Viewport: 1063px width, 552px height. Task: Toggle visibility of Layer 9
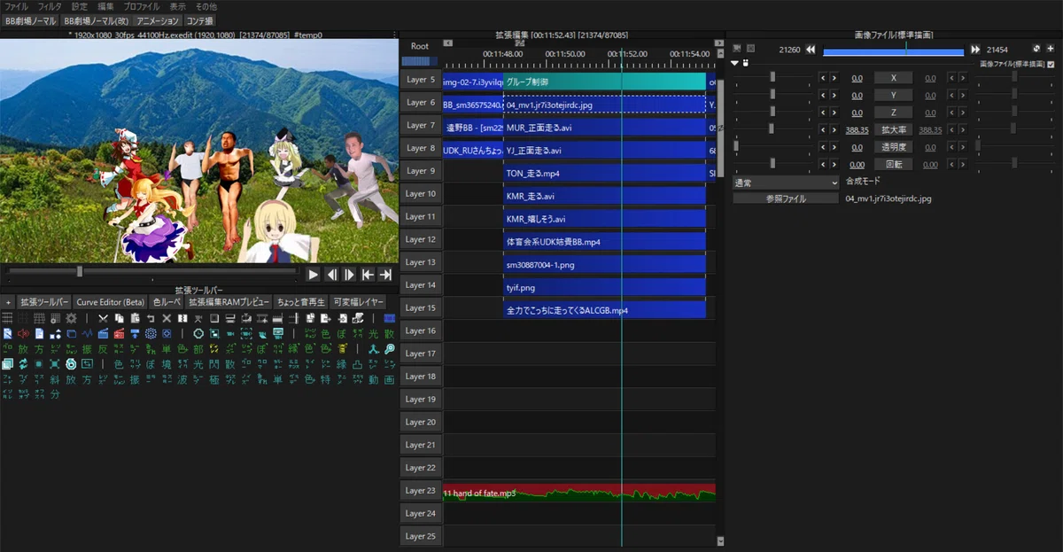click(421, 170)
